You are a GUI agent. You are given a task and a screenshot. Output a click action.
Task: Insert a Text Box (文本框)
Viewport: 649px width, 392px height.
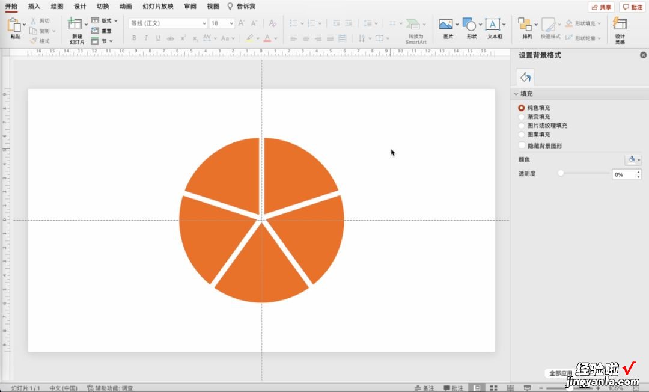(x=493, y=24)
